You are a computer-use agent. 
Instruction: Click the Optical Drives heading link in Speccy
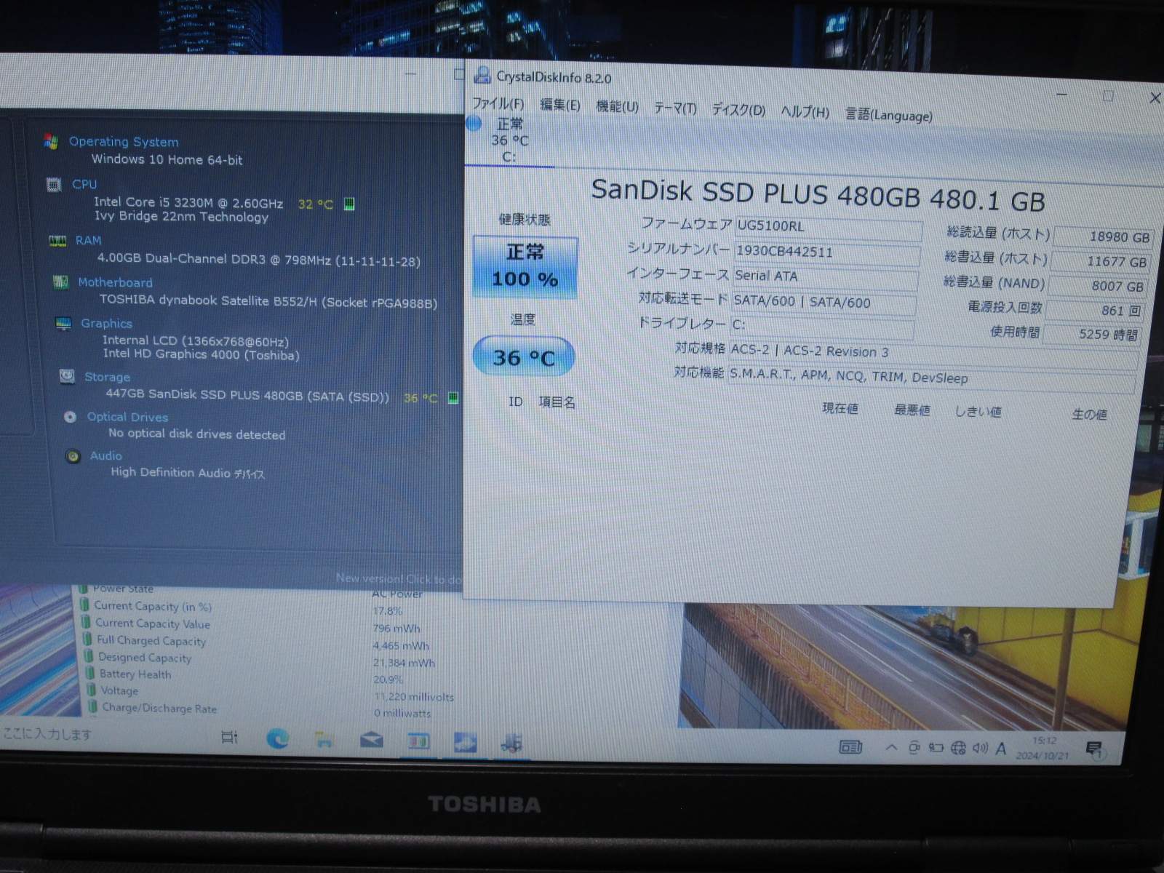(127, 417)
